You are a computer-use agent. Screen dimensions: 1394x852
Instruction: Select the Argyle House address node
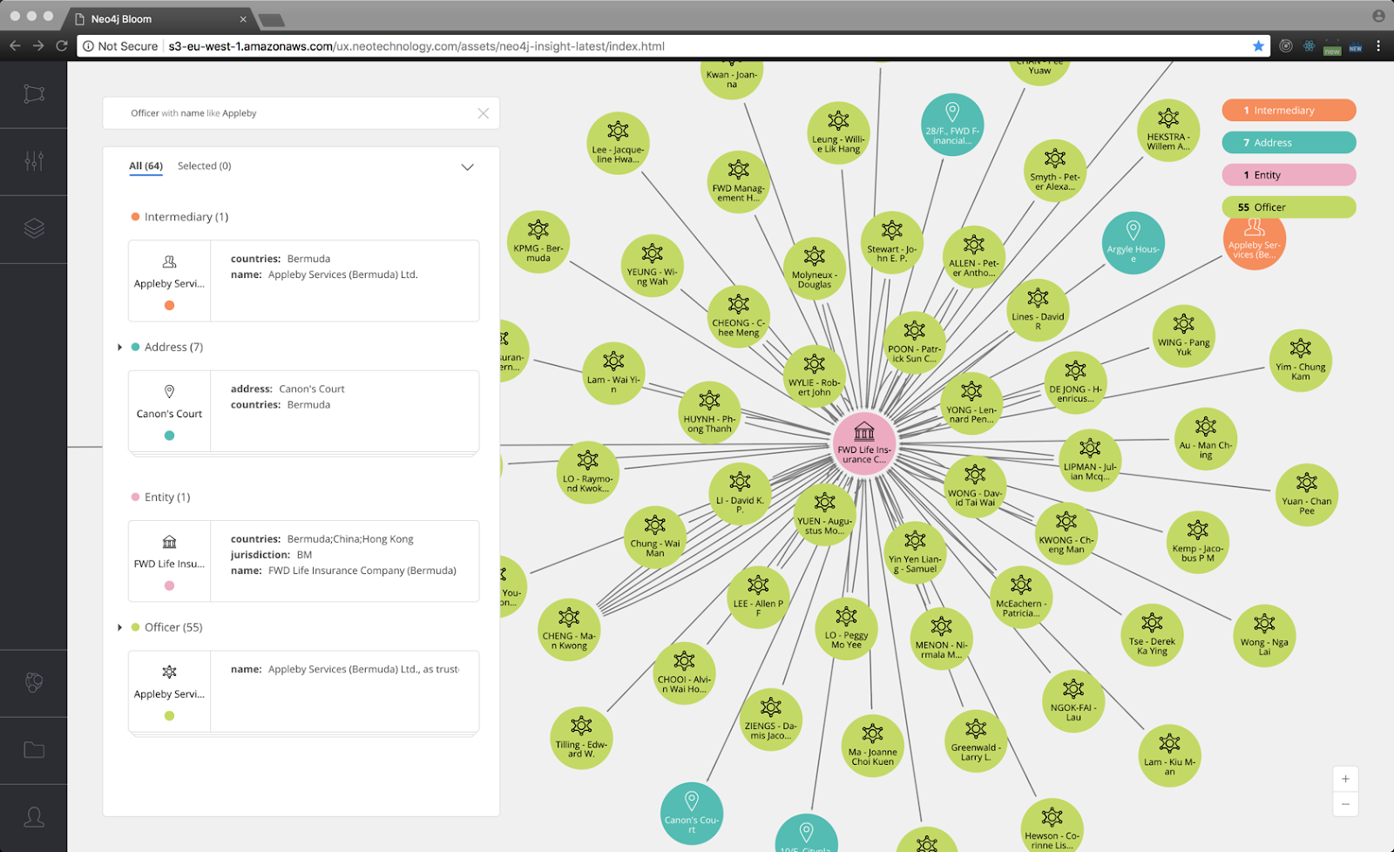click(1133, 243)
